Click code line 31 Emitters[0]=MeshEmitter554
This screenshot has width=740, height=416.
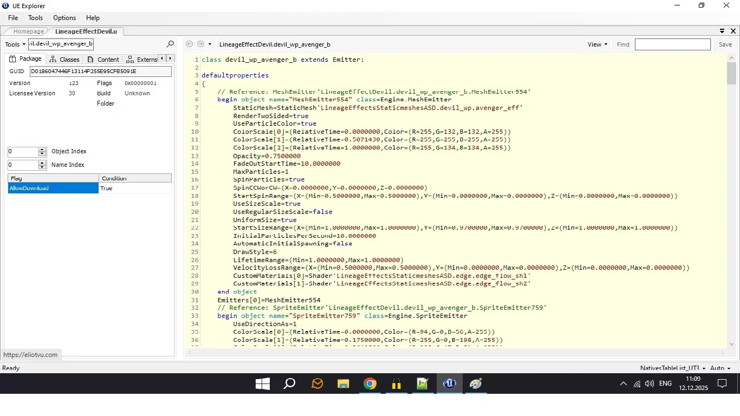[269, 300]
